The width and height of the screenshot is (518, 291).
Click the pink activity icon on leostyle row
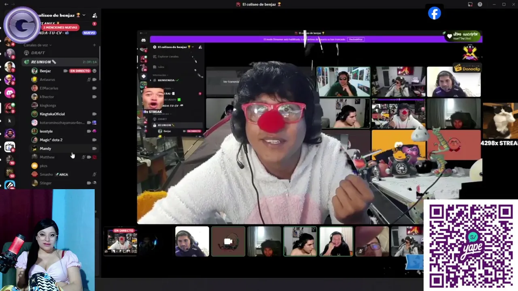tap(94, 131)
